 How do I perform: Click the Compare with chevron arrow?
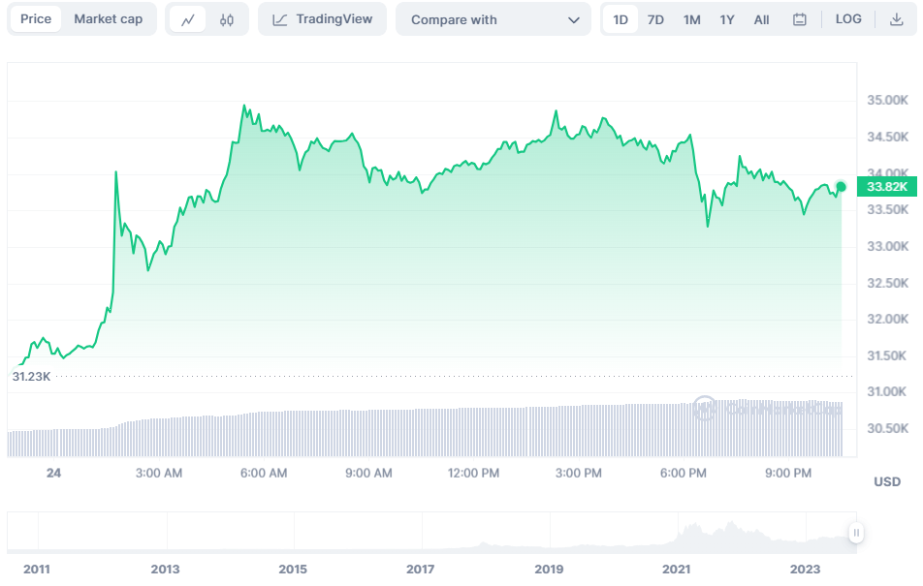point(574,19)
